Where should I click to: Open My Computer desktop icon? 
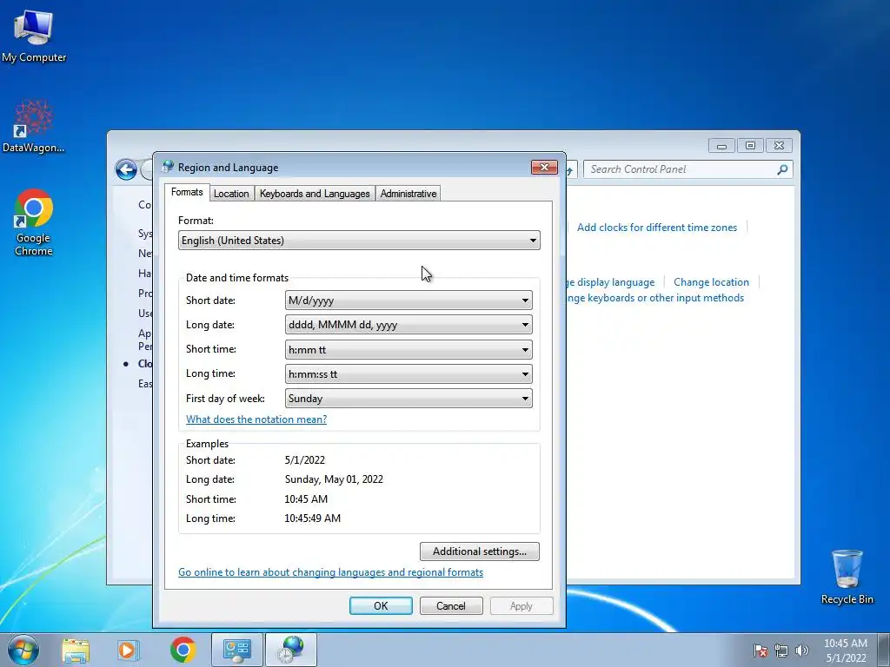(x=34, y=35)
